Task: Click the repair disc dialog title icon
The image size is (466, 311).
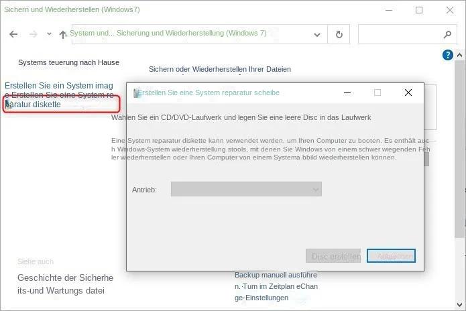Action: pos(136,93)
